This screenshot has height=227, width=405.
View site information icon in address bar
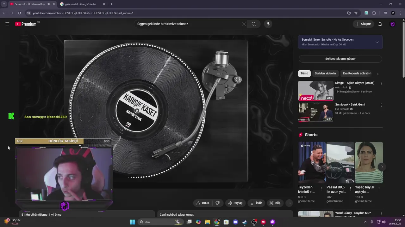click(28, 13)
